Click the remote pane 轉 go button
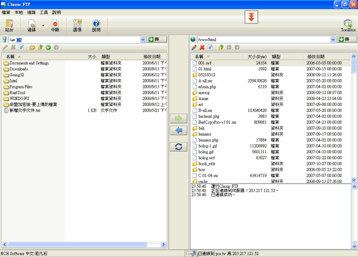The height and width of the screenshot is (257, 358). click(x=343, y=40)
